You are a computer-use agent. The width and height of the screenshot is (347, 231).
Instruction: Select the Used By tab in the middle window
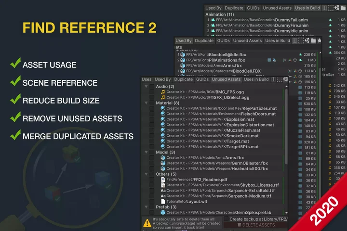pyautogui.click(x=184, y=41)
